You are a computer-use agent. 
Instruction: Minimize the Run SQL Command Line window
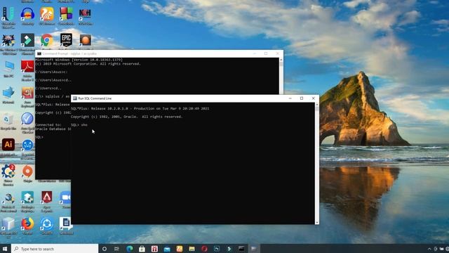click(290, 98)
